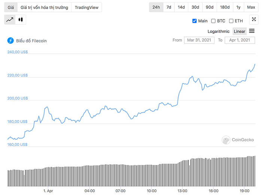Viewport: 262px width, 196px height.
Task: Switch to the TradingView tab
Action: click(86, 7)
